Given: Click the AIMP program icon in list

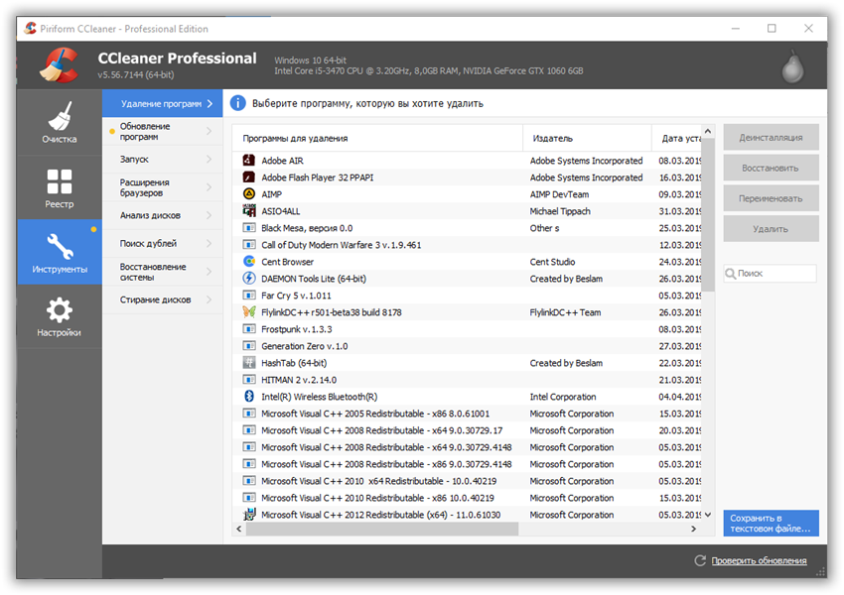Looking at the screenshot, I should tap(249, 194).
